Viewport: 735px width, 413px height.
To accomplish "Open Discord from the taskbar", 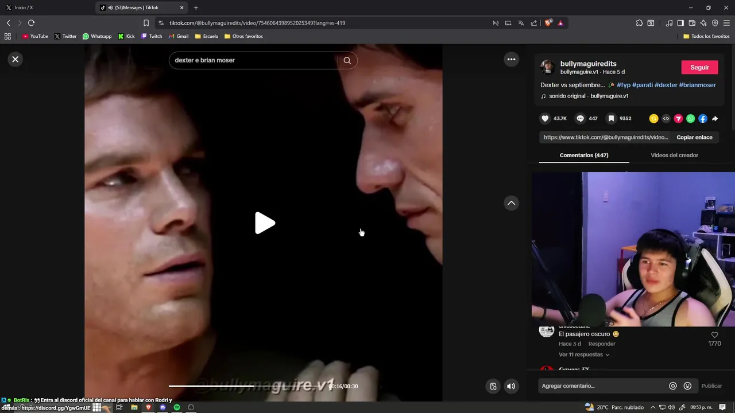I will pyautogui.click(x=163, y=407).
